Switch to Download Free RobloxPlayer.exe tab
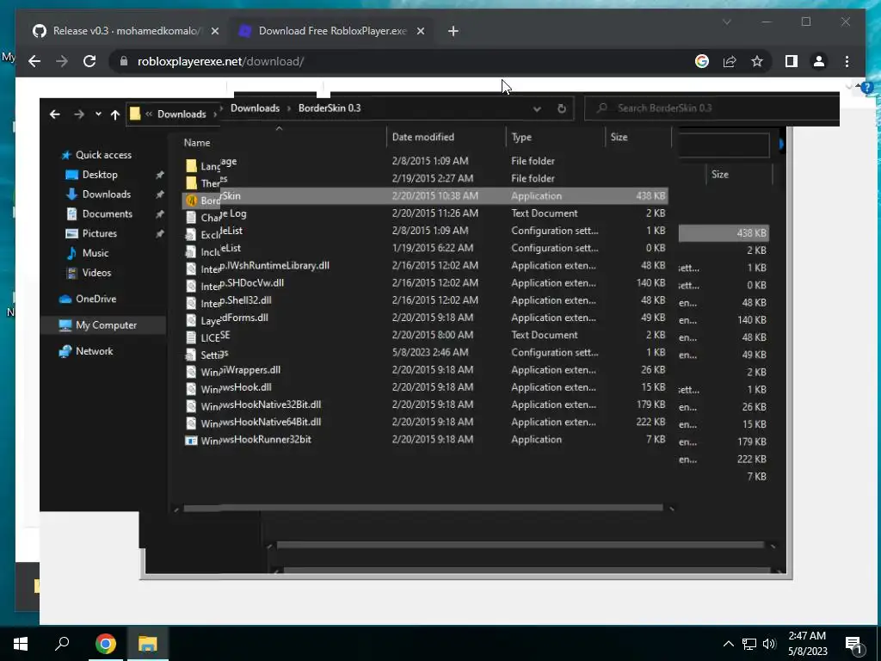Viewport: 881px width, 661px height. coord(332,31)
